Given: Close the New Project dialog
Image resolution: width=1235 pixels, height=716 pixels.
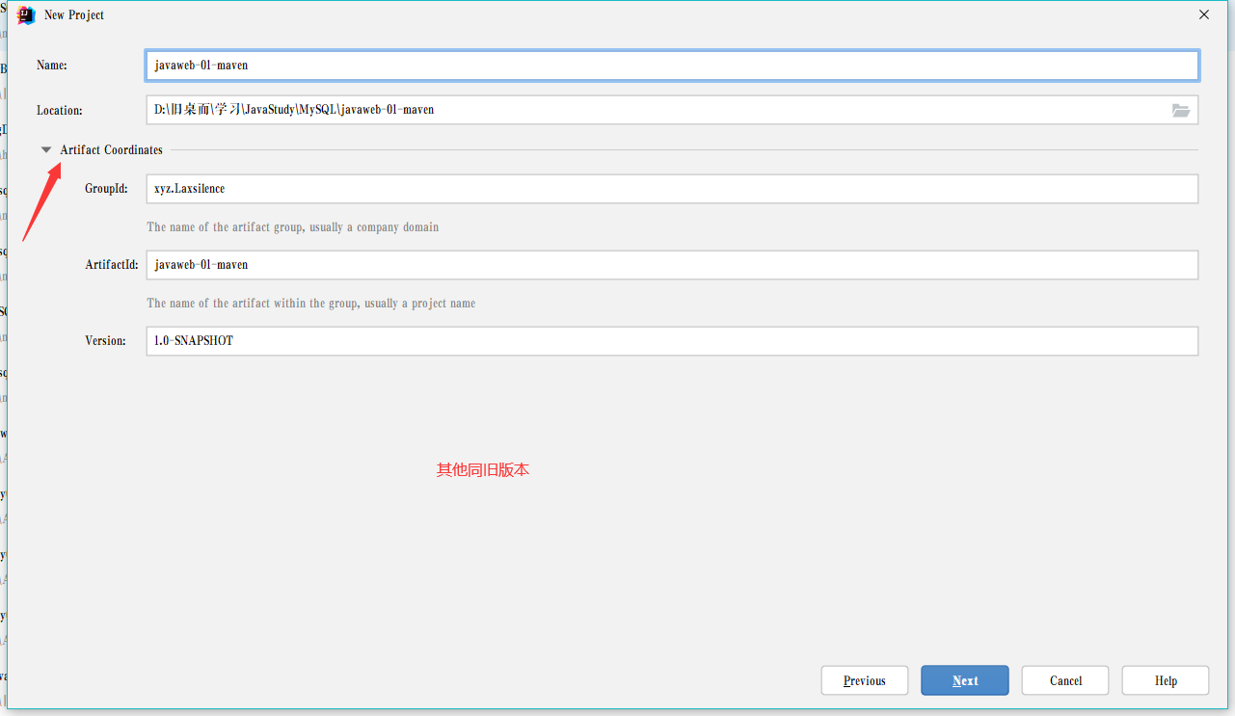Looking at the screenshot, I should pyautogui.click(x=1203, y=14).
